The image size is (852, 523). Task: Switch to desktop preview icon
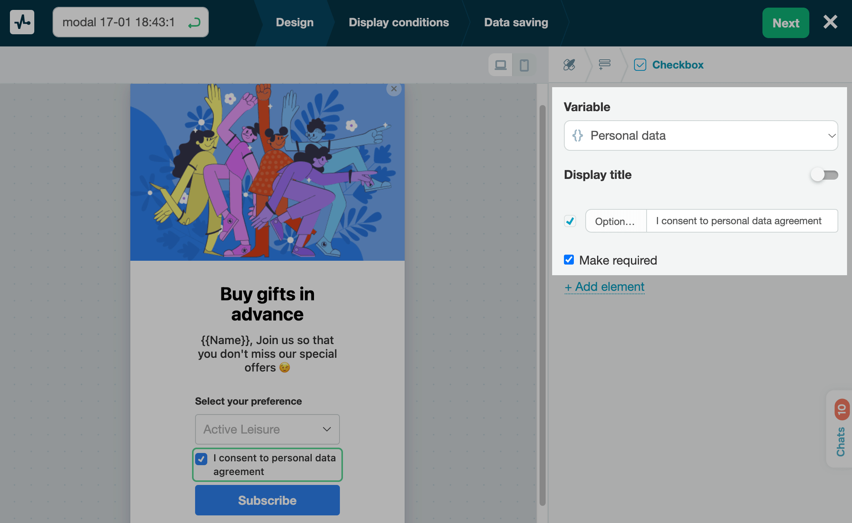pyautogui.click(x=500, y=65)
